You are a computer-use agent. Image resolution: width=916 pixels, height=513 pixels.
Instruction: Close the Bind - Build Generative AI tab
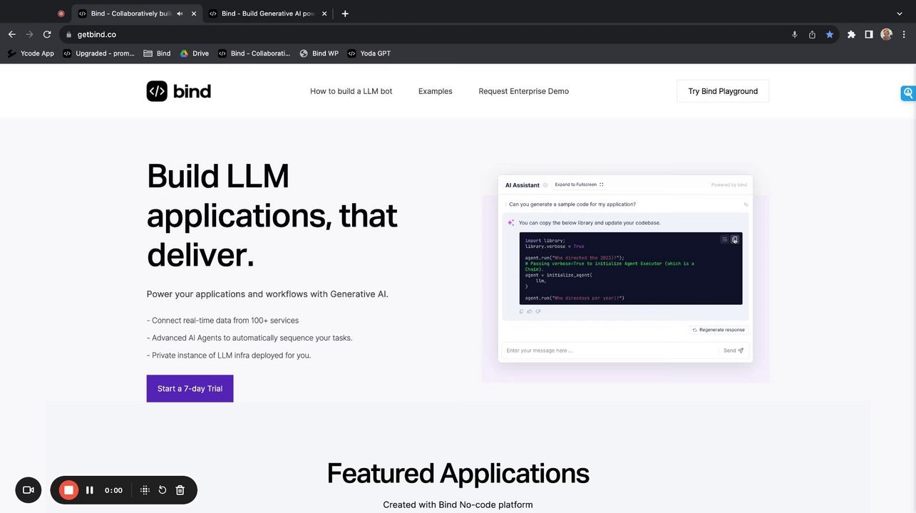[324, 14]
